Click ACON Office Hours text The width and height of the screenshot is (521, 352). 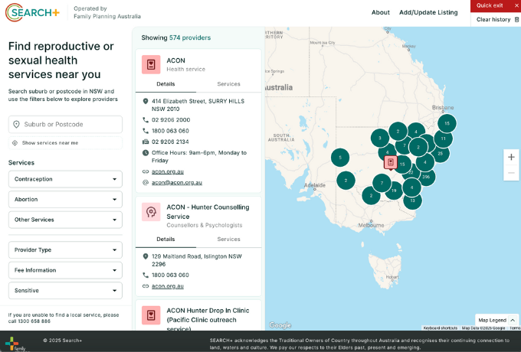pos(199,157)
